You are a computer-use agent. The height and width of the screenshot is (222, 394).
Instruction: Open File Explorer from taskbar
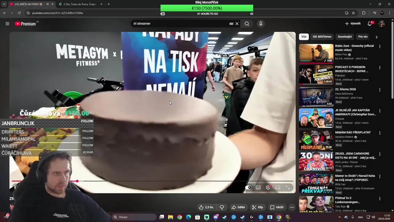click(171, 217)
